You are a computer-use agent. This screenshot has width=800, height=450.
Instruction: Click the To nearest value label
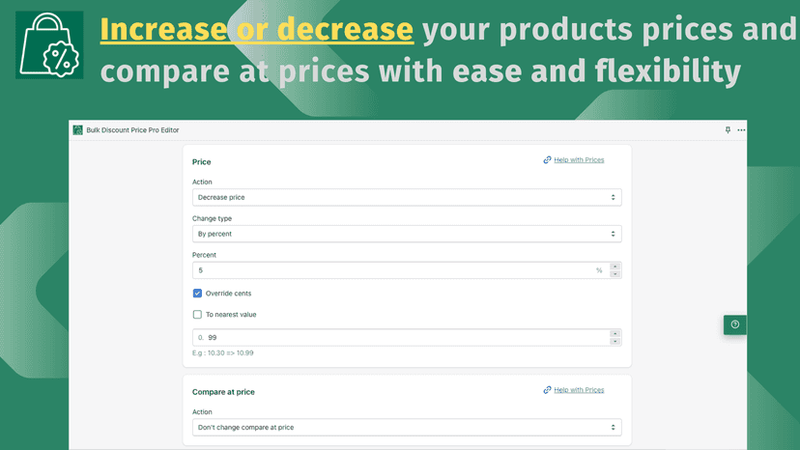[x=231, y=314]
